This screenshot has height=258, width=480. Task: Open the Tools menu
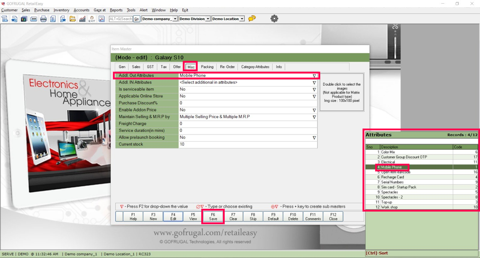131,10
